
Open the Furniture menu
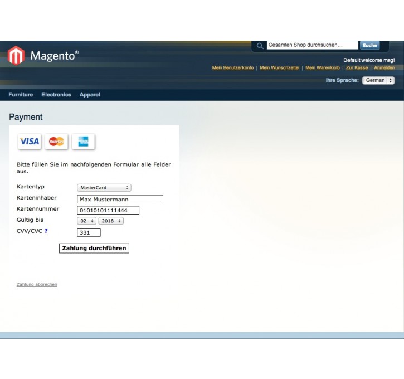click(21, 95)
